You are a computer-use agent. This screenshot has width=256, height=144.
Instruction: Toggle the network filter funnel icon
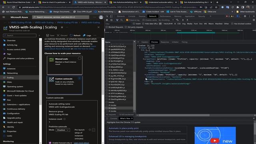[117, 20]
